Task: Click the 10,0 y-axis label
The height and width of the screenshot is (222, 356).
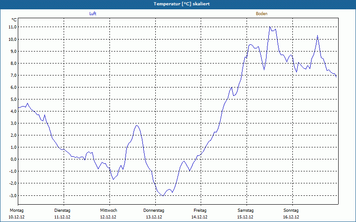Action: (12, 39)
